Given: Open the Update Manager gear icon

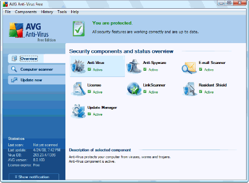Looking at the screenshot, I should tap(78, 111).
